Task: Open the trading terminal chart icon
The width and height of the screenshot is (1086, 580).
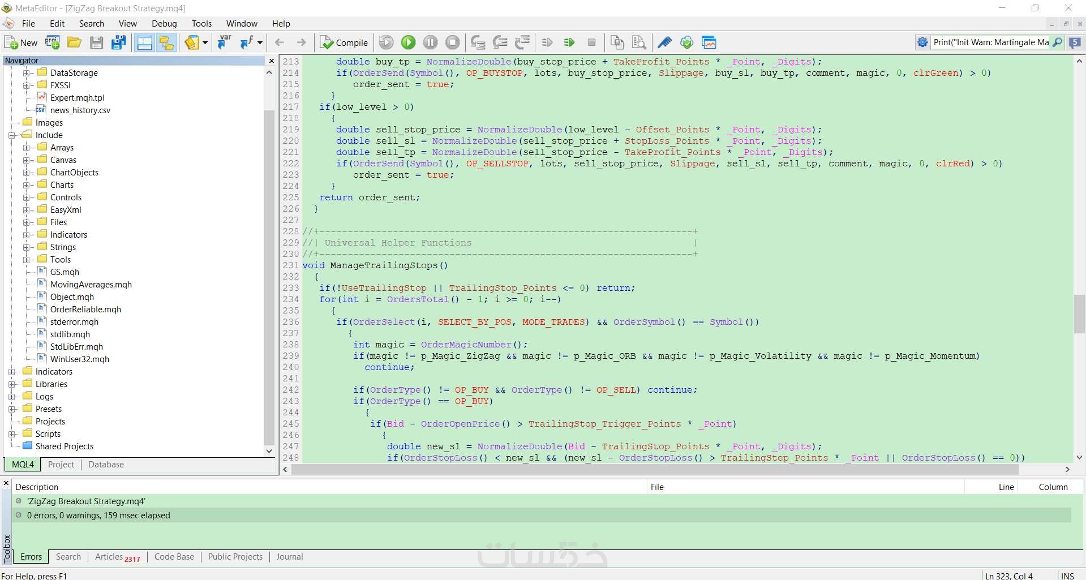Action: (x=709, y=42)
